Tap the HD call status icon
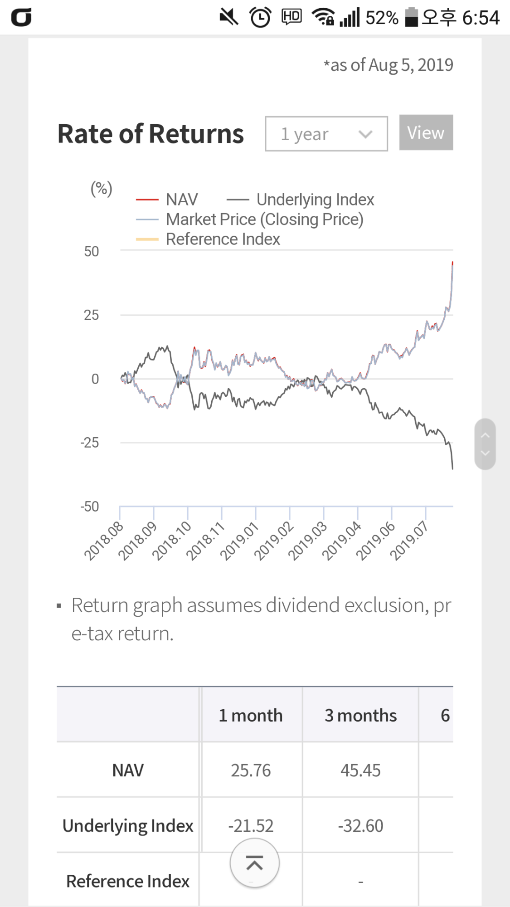Image resolution: width=510 pixels, height=907 pixels. (291, 17)
